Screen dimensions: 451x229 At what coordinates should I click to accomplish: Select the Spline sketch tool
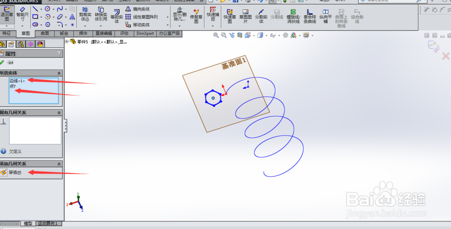60,9
